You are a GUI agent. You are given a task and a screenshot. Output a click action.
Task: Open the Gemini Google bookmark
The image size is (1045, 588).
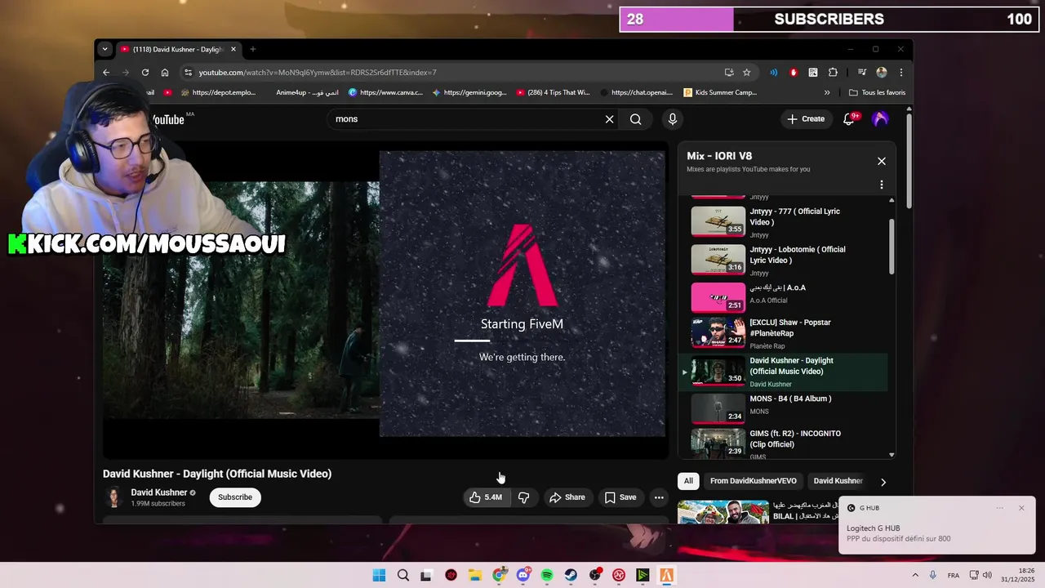[469, 92]
